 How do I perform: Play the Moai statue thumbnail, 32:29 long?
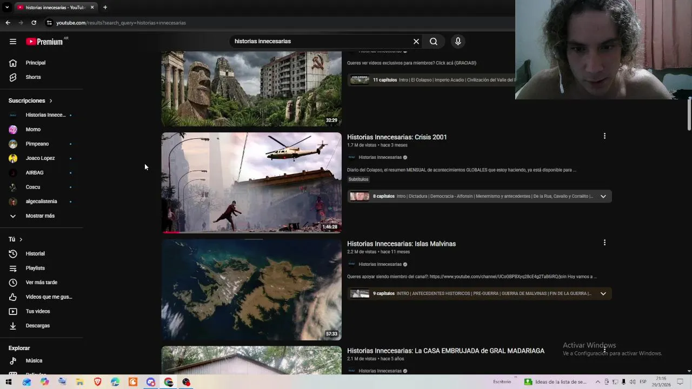pos(251,89)
